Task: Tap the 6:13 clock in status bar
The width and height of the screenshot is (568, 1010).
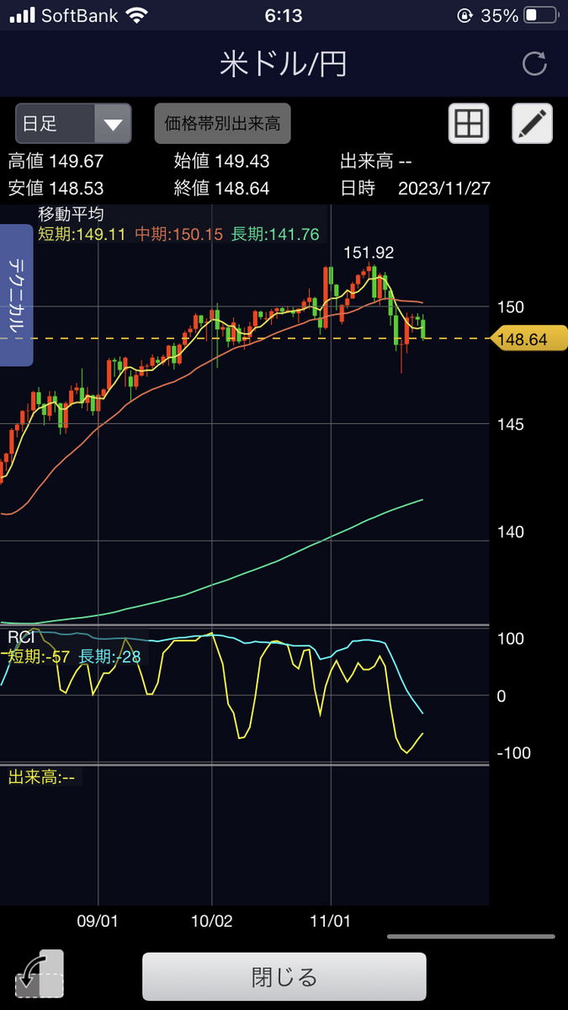Action: 283,15
